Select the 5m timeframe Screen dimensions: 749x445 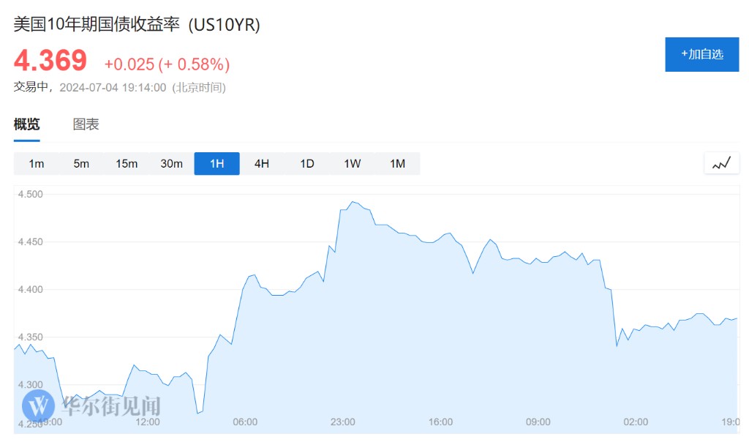tap(81, 163)
